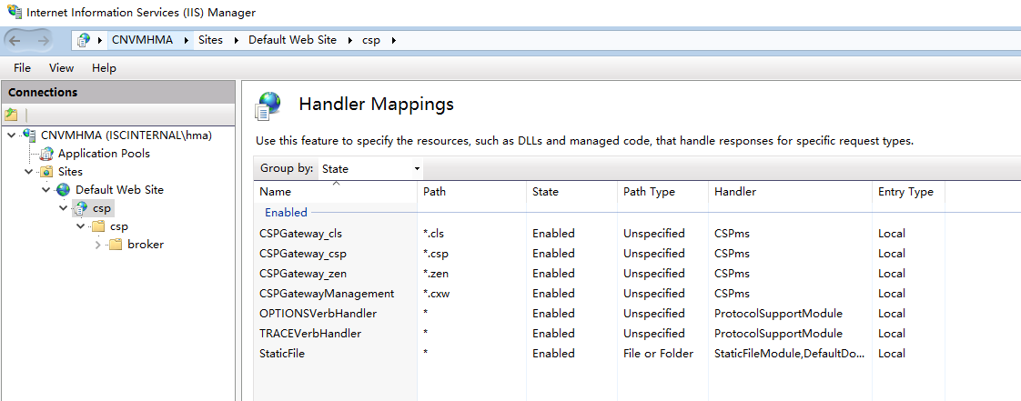Click the broker folder icon
This screenshot has height=401, width=1021.
(x=116, y=245)
